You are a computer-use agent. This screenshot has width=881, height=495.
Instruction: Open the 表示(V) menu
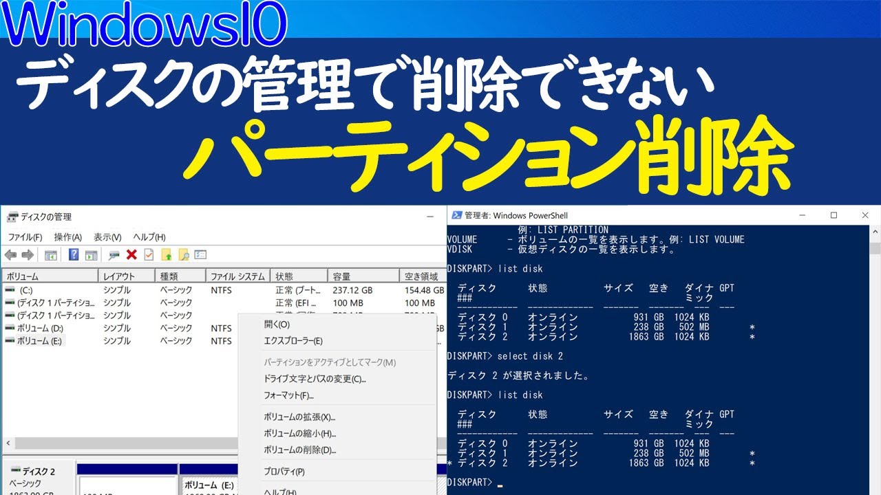[107, 237]
